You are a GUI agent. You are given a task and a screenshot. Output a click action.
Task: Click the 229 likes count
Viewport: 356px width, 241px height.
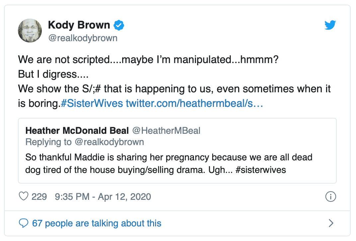[39, 197]
